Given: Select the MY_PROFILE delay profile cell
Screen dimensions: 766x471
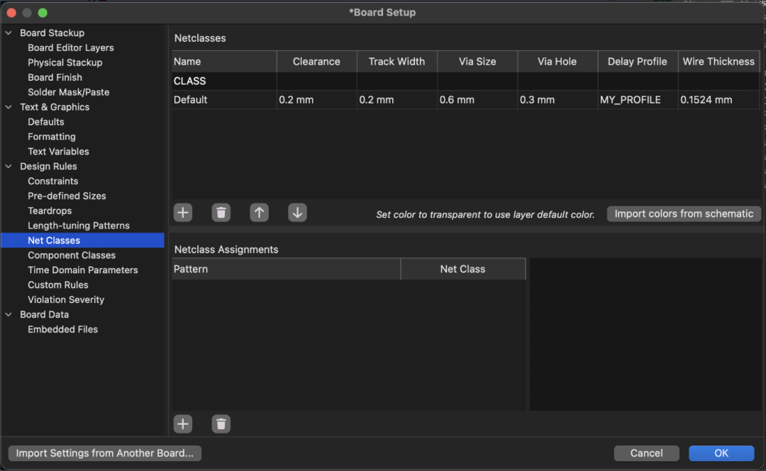Looking at the screenshot, I should (637, 100).
